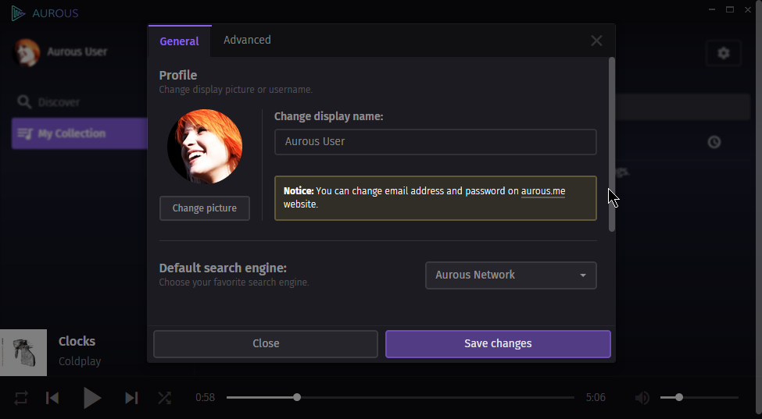Screen dimensions: 762x419
Task: Toggle repeat mode icon
Action: [x=21, y=398]
